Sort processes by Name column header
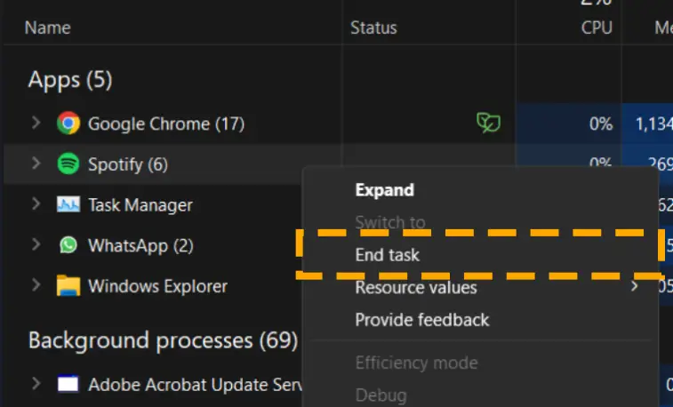Viewport: 673px width, 407px height. pos(48,28)
